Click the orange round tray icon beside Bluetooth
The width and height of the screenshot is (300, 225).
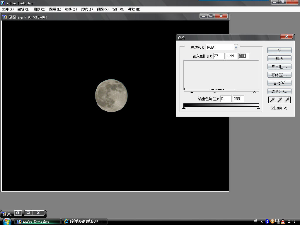[272, 221]
